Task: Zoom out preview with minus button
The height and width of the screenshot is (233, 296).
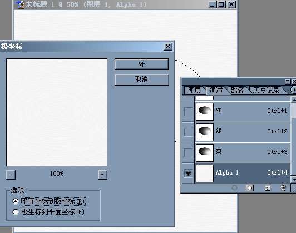Action: (x=11, y=175)
